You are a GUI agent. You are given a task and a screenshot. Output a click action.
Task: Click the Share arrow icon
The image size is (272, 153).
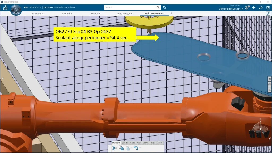click(261, 8)
